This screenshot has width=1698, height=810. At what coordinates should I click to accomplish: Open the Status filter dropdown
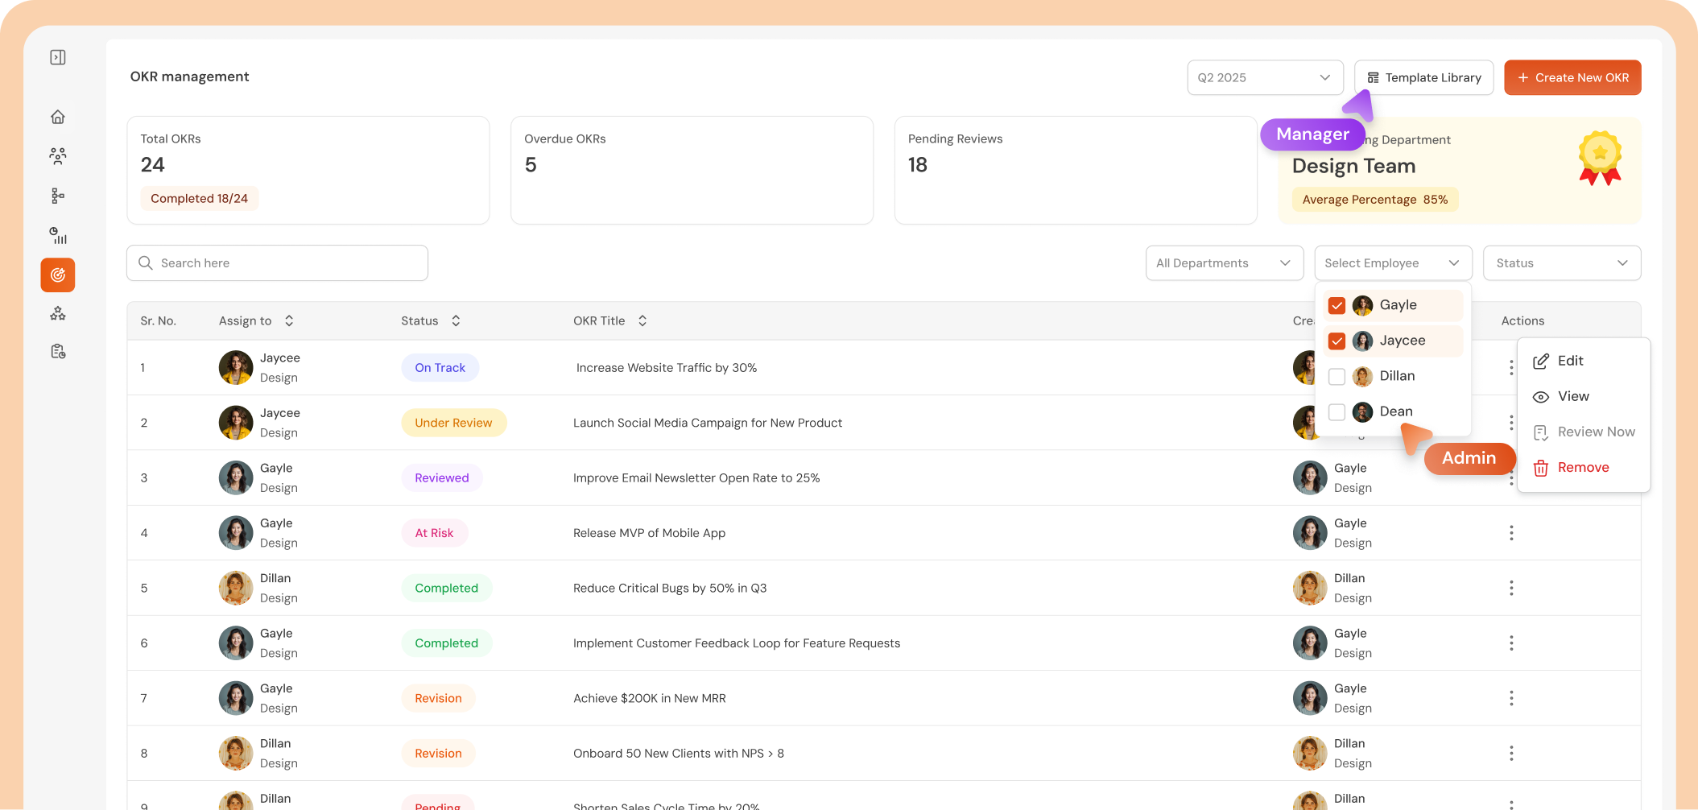pyautogui.click(x=1561, y=262)
